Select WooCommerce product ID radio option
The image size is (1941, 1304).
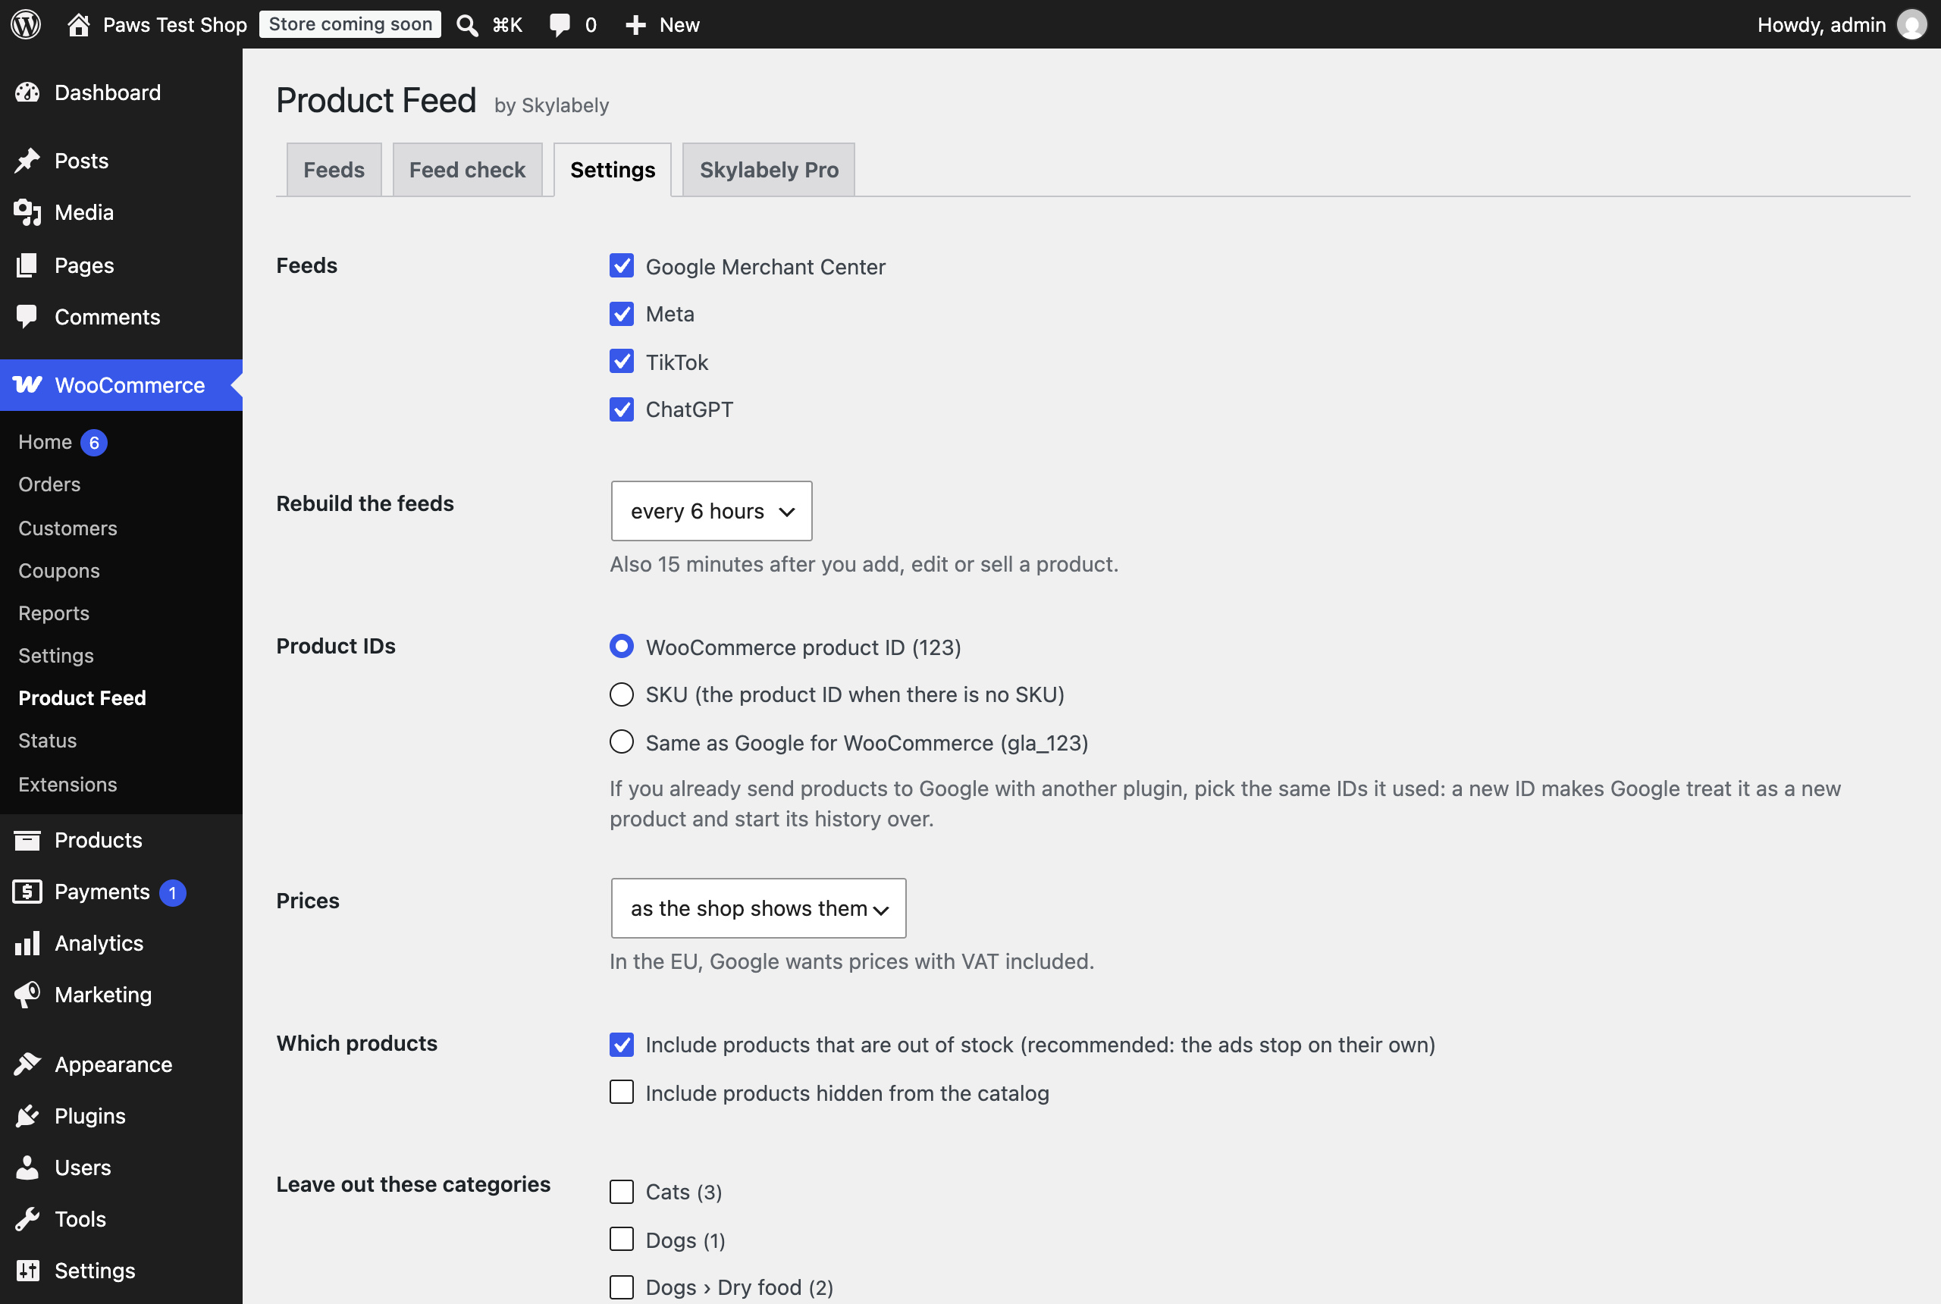[x=621, y=646]
